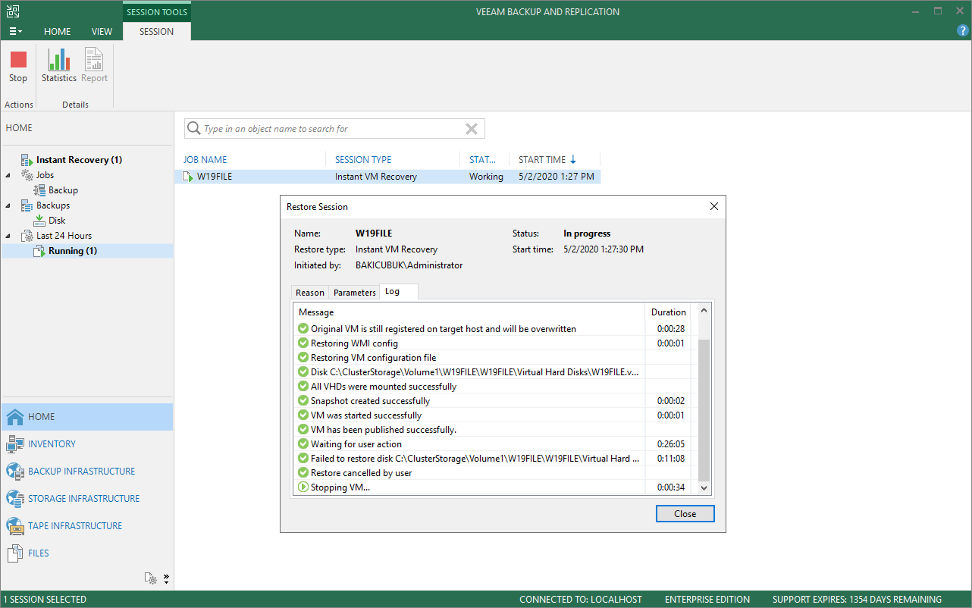Switch to the VIEW ribbon tab
This screenshot has width=972, height=608.
[x=102, y=32]
